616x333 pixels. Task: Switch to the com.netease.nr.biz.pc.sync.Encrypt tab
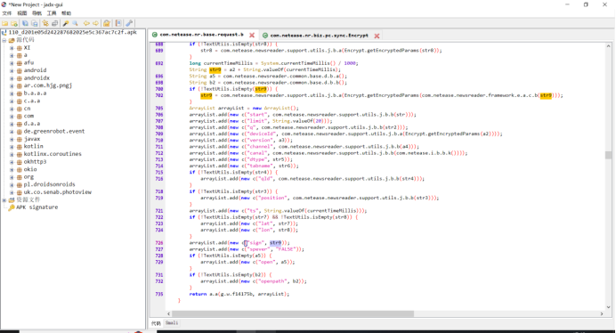click(319, 36)
